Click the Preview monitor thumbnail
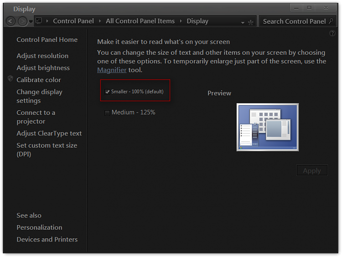Image resolution: width=342 pixels, height=257 pixels. pyautogui.click(x=268, y=127)
